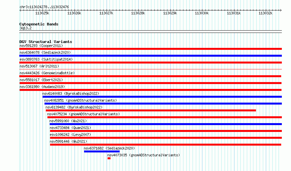291x171 pixels.
Task: Open the nsv4733484 (Quan2021) label
Action: pyautogui.click(x=70, y=128)
